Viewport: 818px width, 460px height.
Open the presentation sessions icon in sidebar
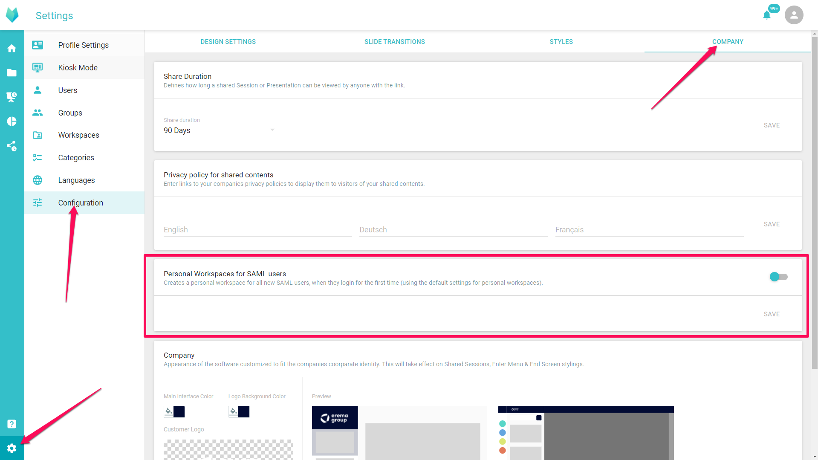(x=12, y=97)
